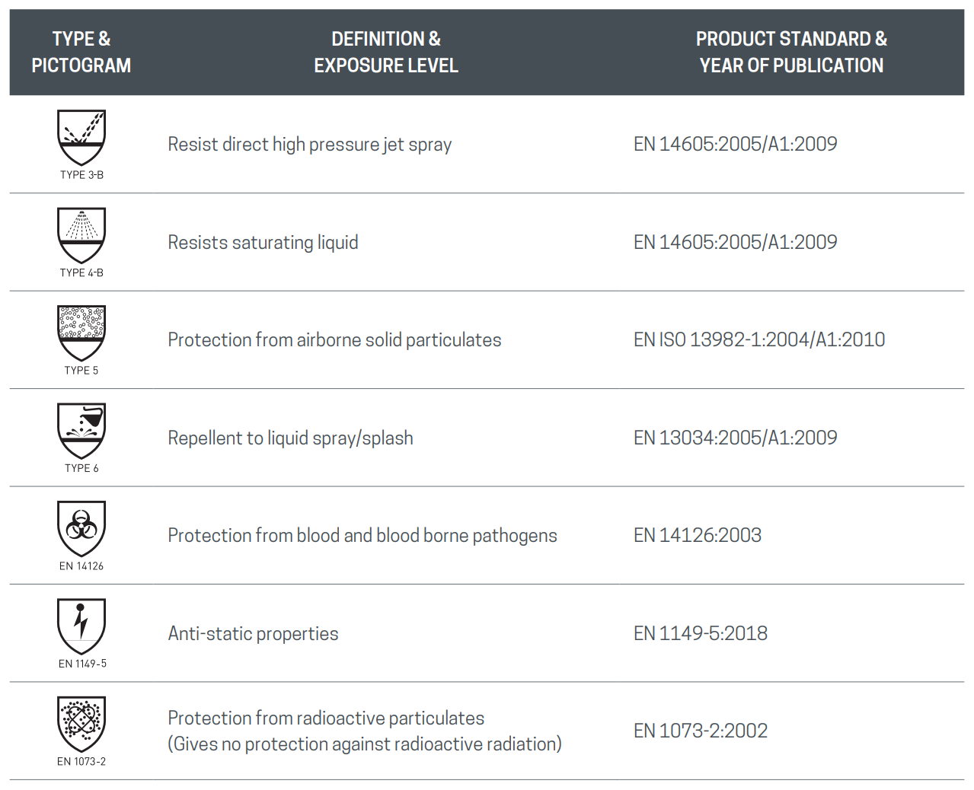Click the EN 1149-5 anti-static lightning icon
The height and width of the screenshot is (790, 974).
[81, 626]
